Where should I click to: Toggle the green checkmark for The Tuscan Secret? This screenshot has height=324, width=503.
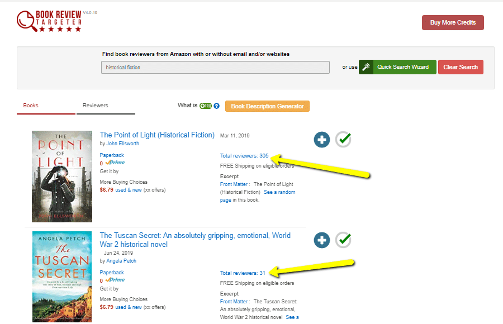[343, 240]
